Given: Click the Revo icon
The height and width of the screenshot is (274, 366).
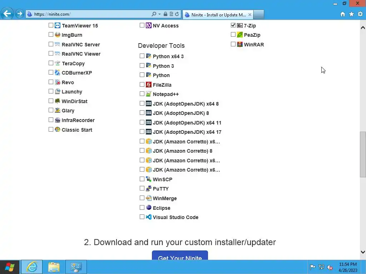Looking at the screenshot, I should pyautogui.click(x=58, y=82).
